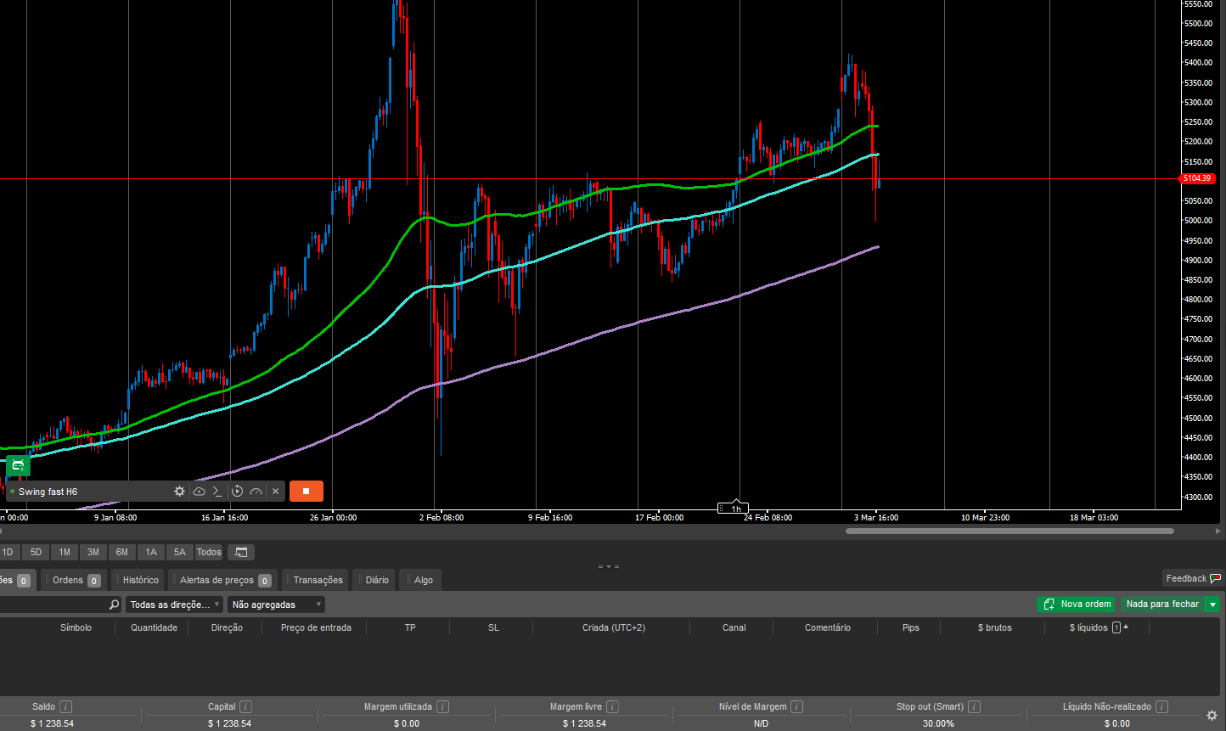
Task: Open account stats settings gear at bottom right
Action: (x=1212, y=715)
